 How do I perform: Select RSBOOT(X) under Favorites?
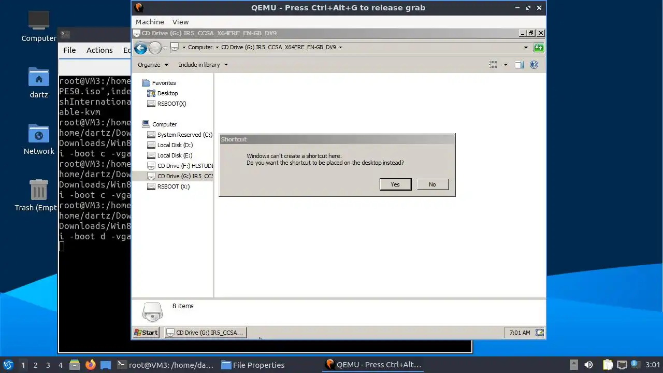coord(166,104)
